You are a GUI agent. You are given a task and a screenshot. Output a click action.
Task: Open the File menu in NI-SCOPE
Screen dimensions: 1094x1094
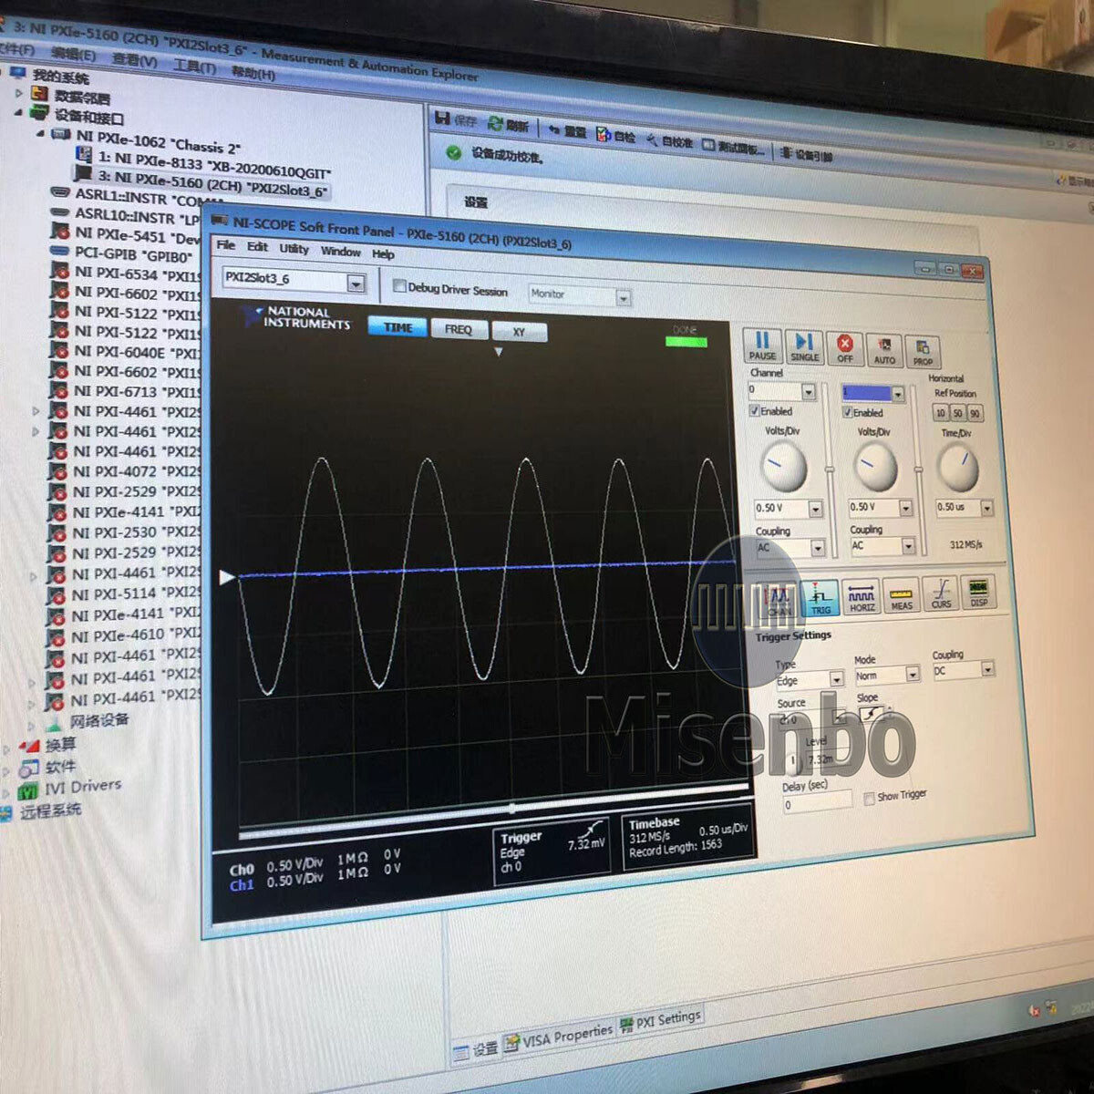pyautogui.click(x=226, y=244)
